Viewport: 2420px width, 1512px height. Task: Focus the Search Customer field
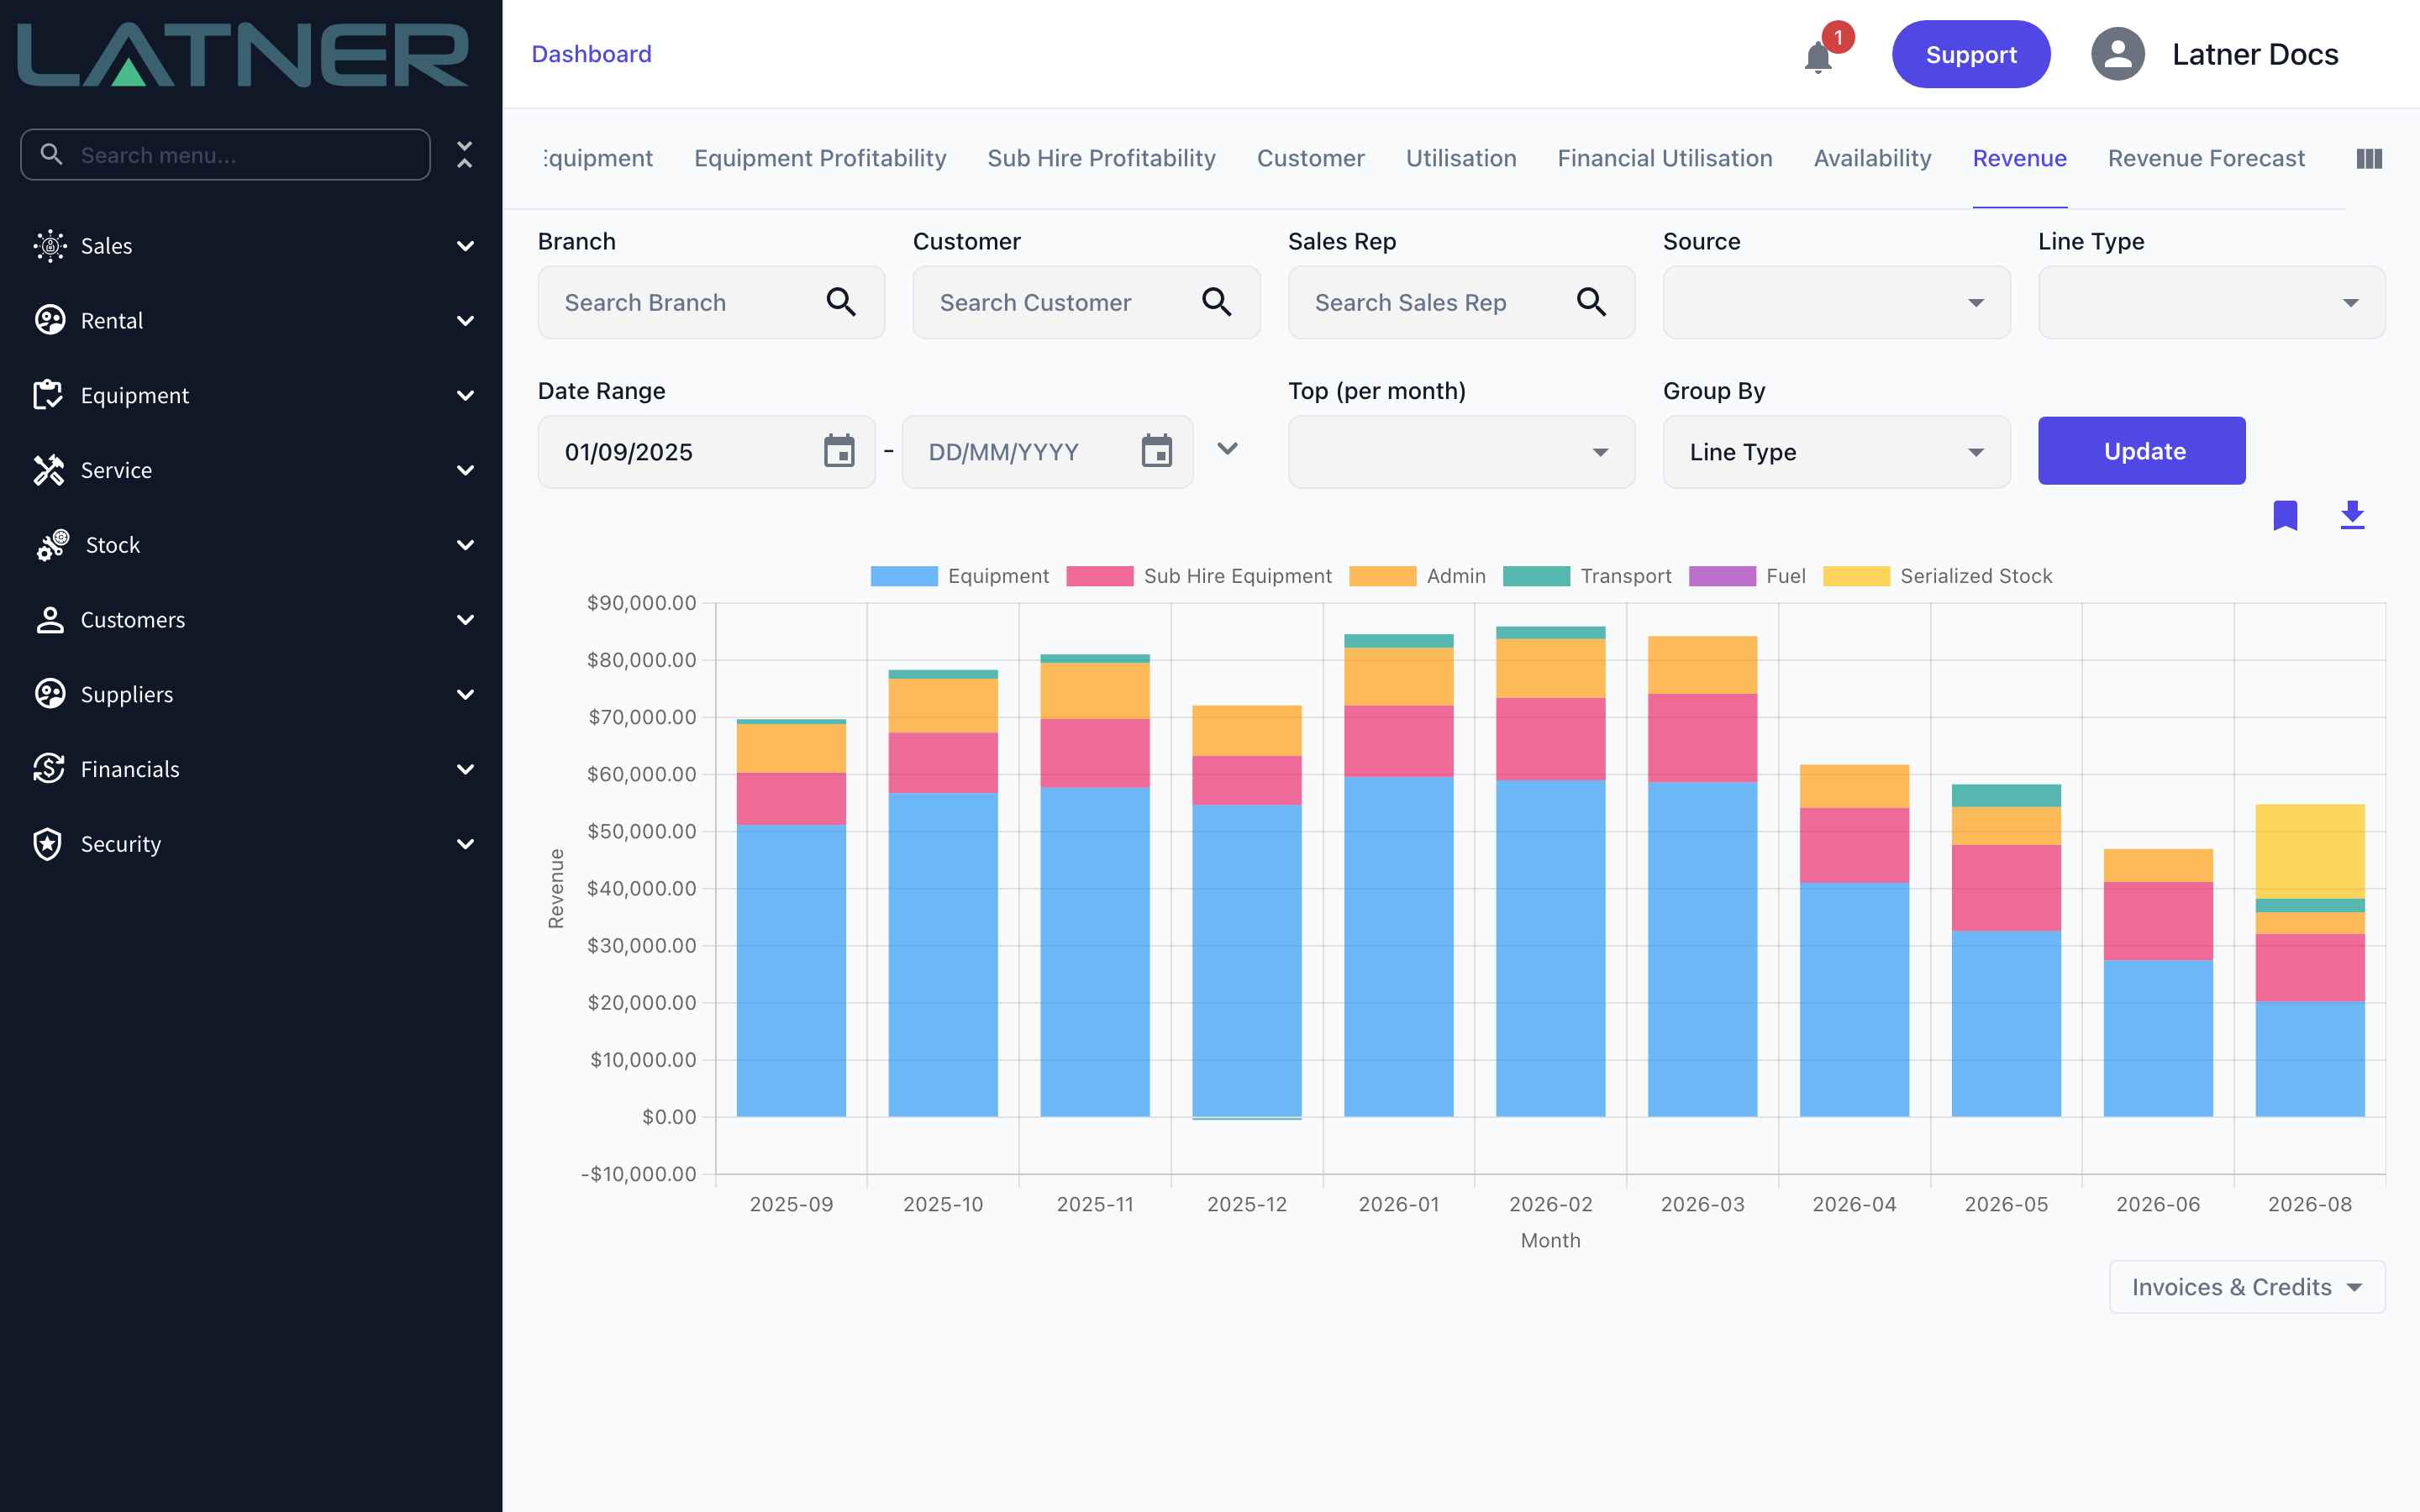(x=1086, y=302)
